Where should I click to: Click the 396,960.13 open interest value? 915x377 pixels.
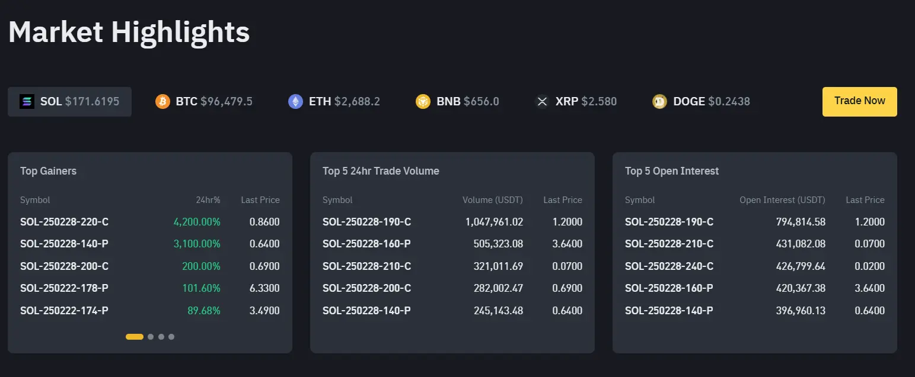801,311
